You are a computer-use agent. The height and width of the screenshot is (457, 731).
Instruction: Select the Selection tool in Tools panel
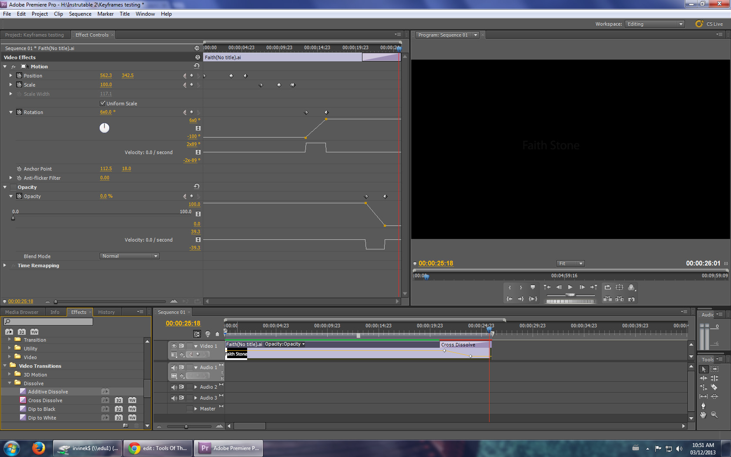point(704,369)
